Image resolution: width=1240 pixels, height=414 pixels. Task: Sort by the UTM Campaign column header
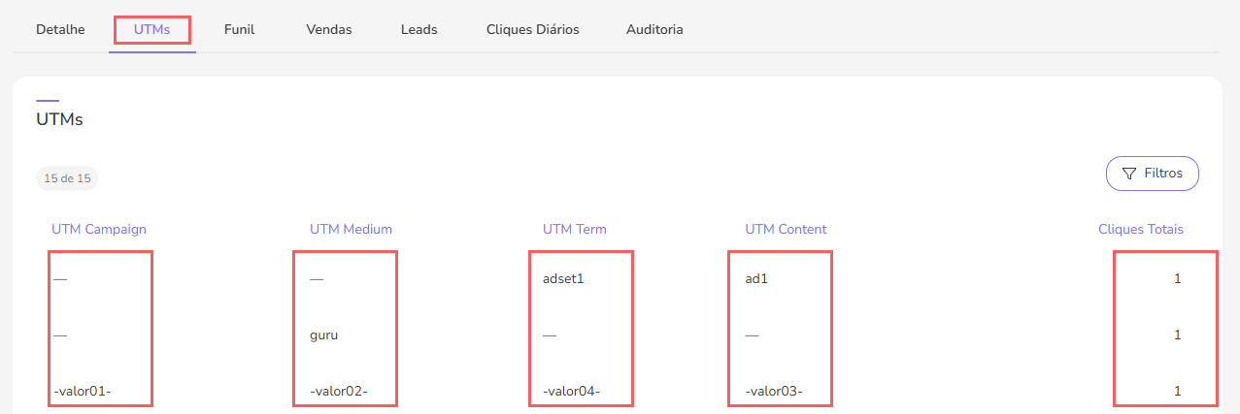(99, 229)
